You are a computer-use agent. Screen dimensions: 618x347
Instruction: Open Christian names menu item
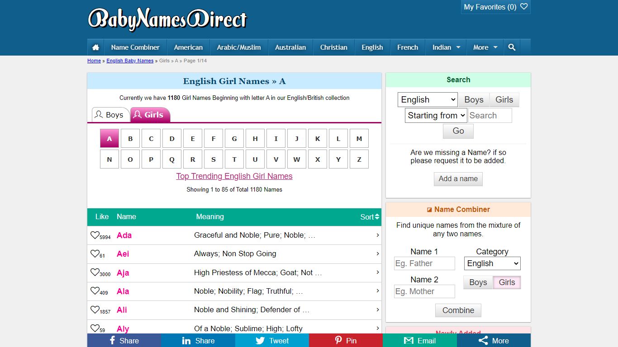pos(334,47)
